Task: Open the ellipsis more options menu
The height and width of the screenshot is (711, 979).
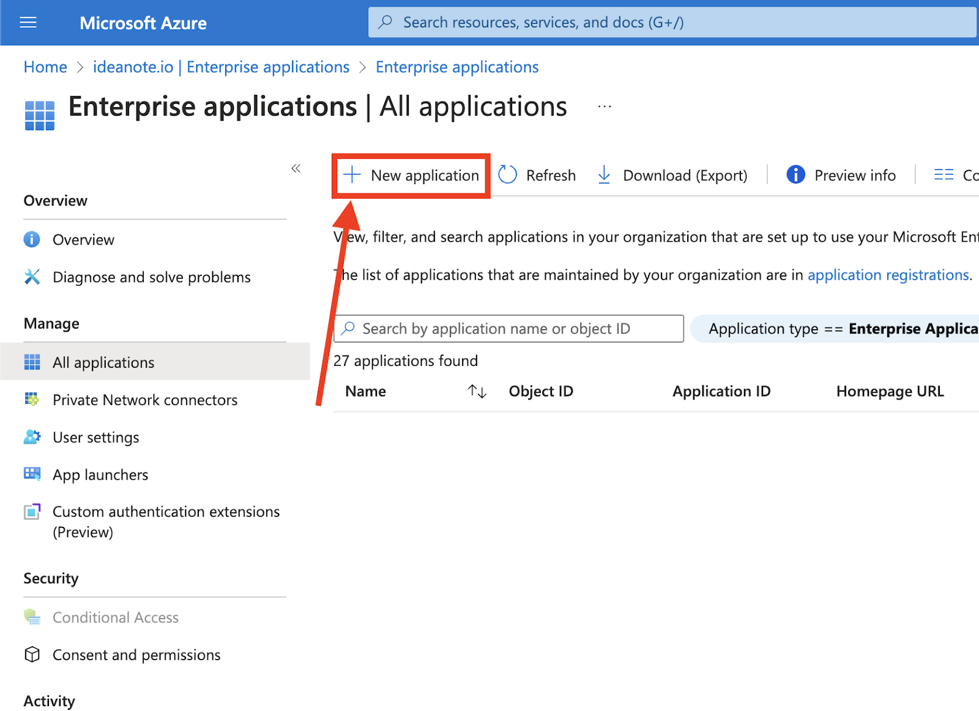Action: [x=605, y=106]
